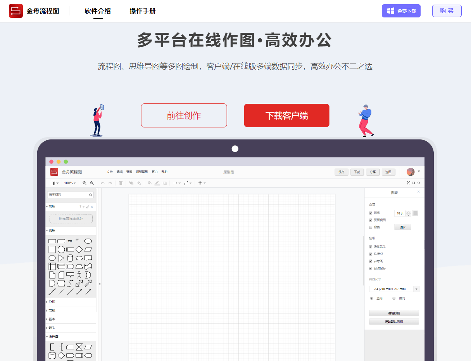Select the diamond shape in the 通用 panel
The height and width of the screenshot is (361, 471).
[79, 249]
